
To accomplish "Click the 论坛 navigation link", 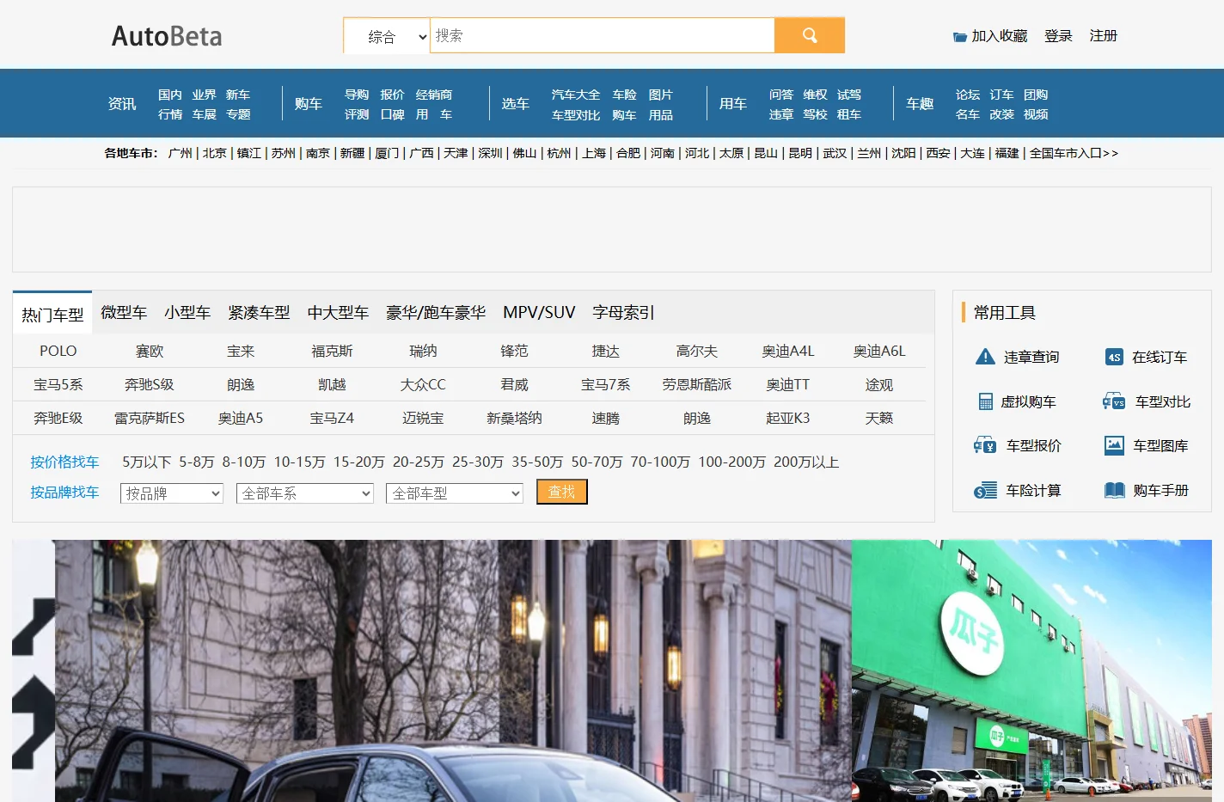I will click(968, 95).
